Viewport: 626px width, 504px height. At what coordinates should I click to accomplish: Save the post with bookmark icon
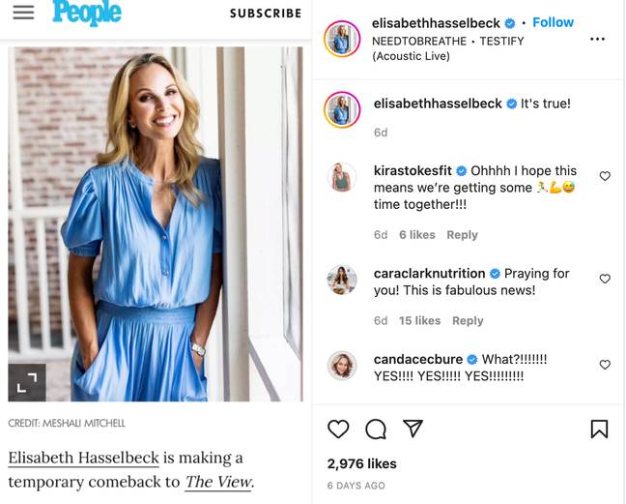599,429
